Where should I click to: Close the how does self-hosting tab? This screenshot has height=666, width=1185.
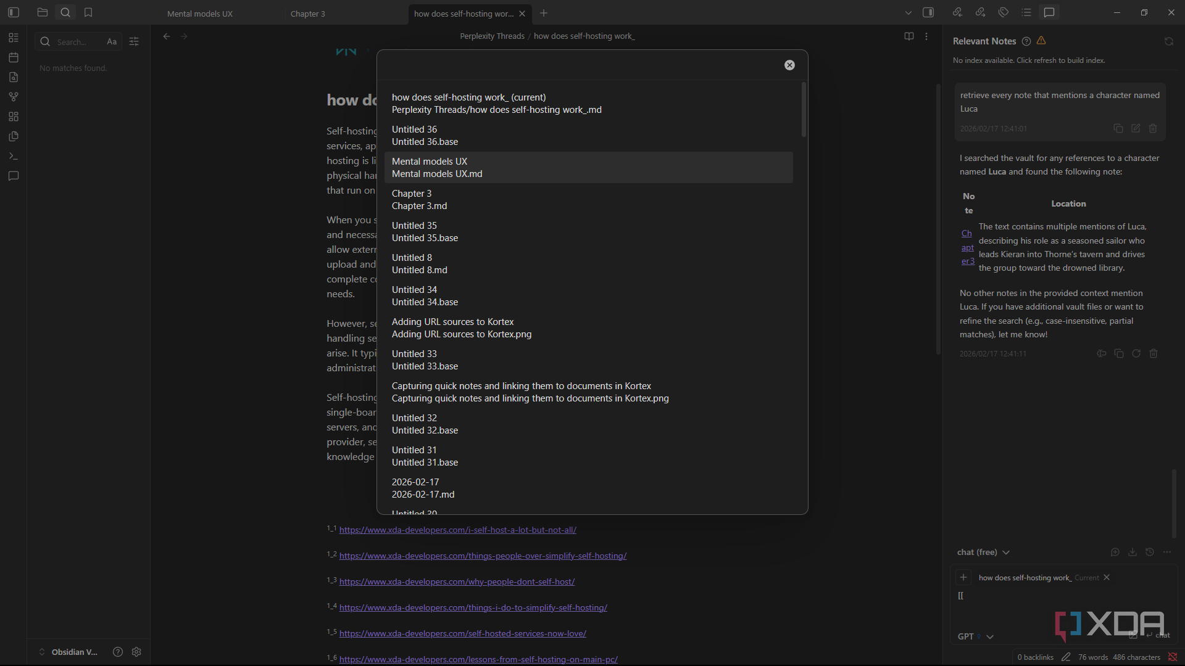[522, 14]
